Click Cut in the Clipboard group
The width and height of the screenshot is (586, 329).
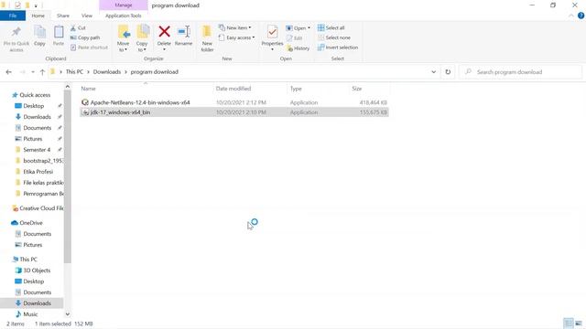(78, 28)
